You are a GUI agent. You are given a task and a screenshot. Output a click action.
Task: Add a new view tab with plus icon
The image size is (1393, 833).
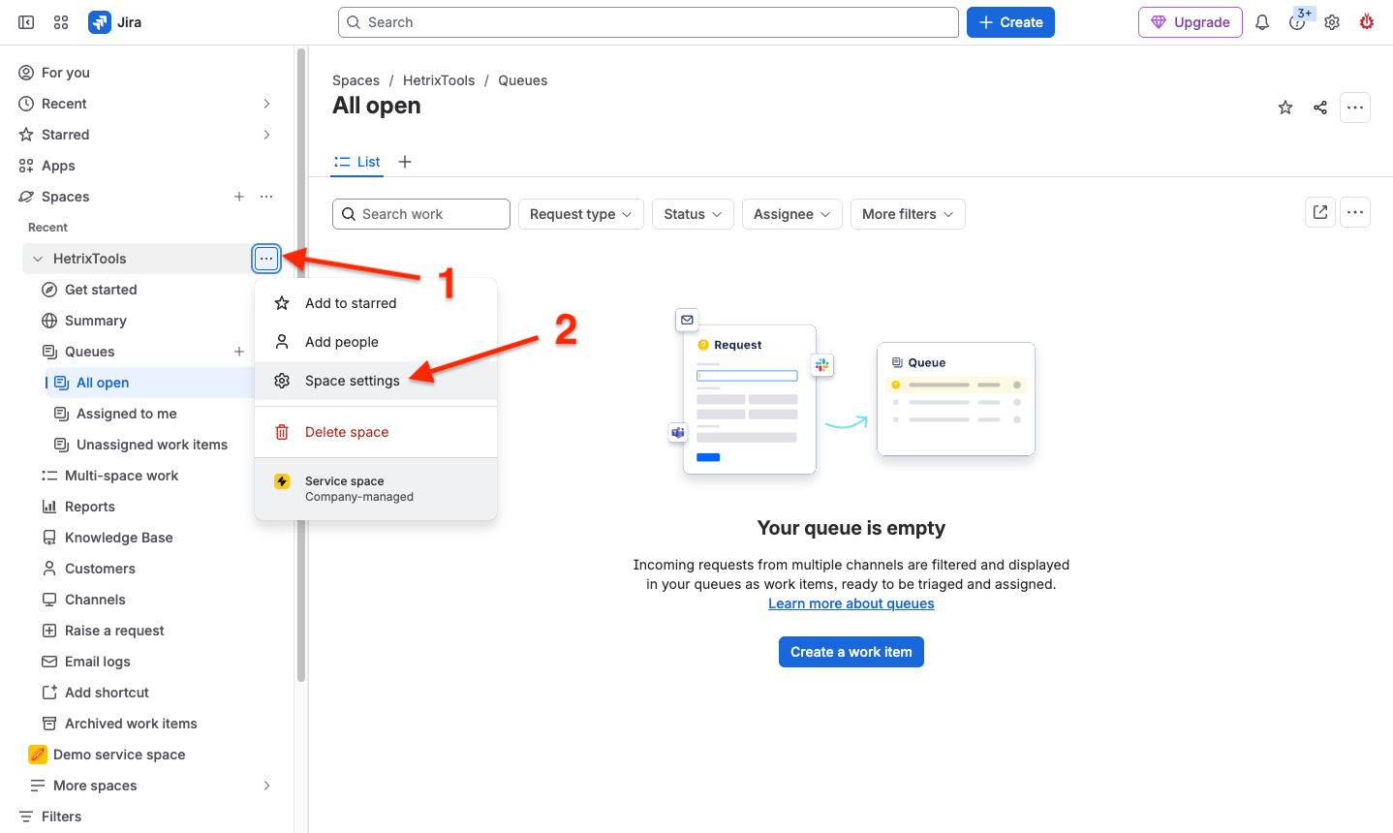pyautogui.click(x=405, y=162)
